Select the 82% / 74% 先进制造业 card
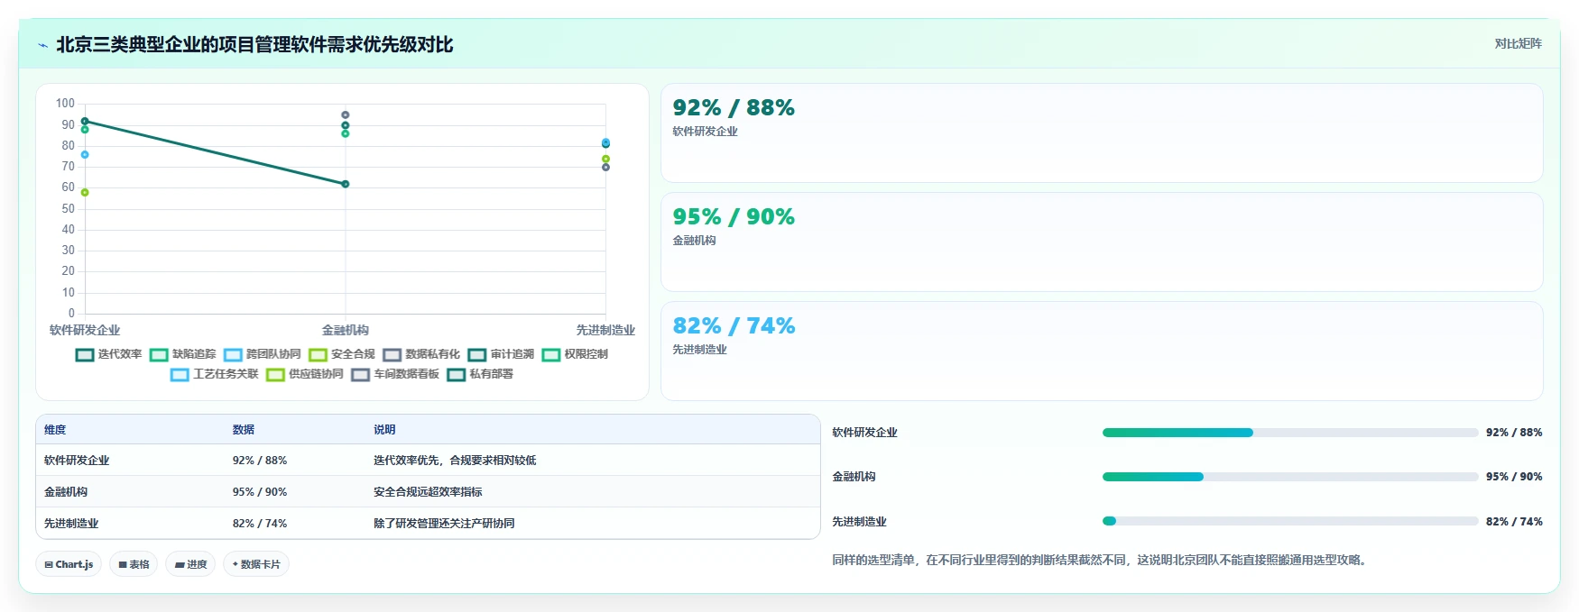This screenshot has height=612, width=1579. (x=1102, y=352)
